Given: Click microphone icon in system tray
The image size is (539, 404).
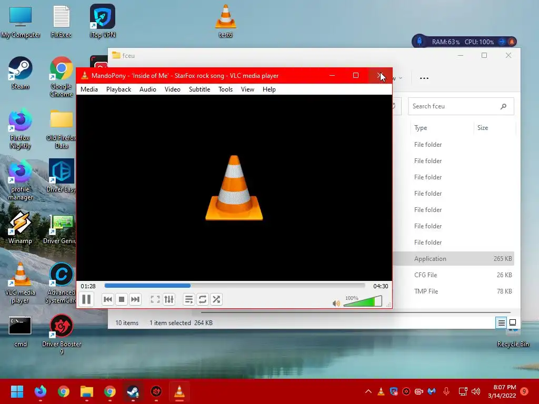Looking at the screenshot, I should click(446, 391).
